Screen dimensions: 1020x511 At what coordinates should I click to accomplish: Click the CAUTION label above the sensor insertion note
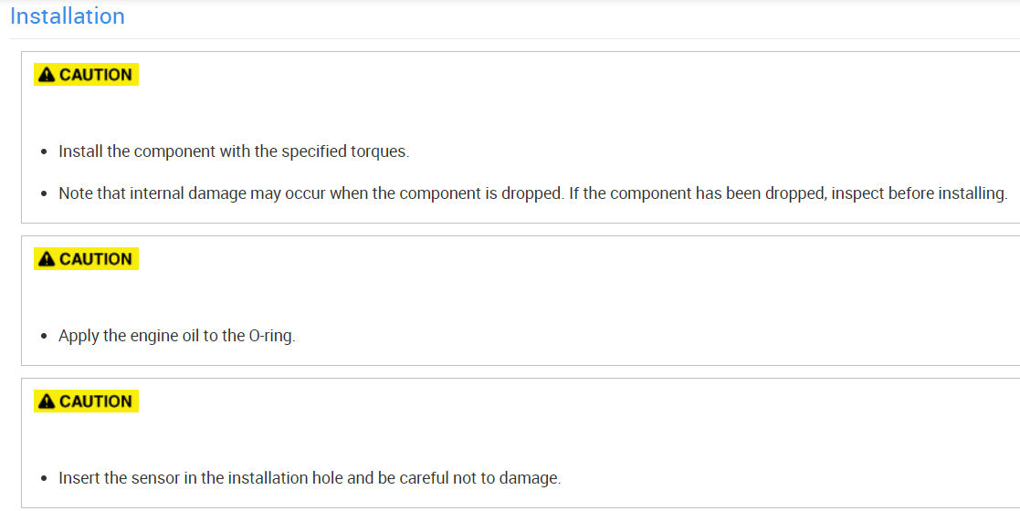coord(96,401)
